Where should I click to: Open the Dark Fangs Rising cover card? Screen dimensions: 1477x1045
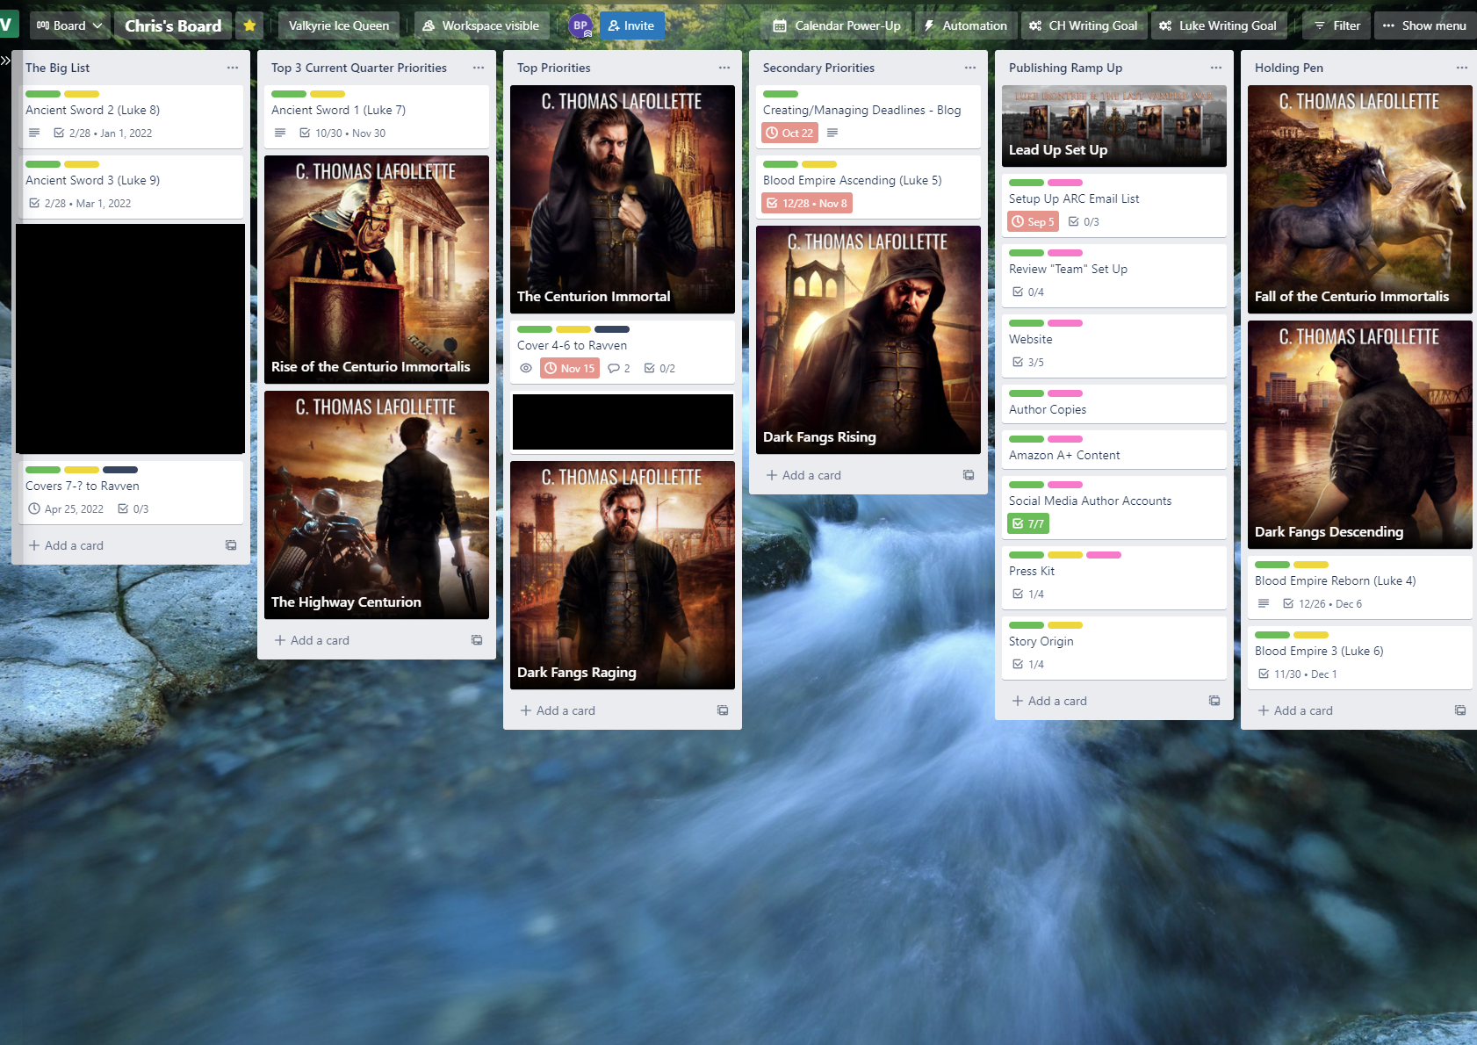[868, 340]
